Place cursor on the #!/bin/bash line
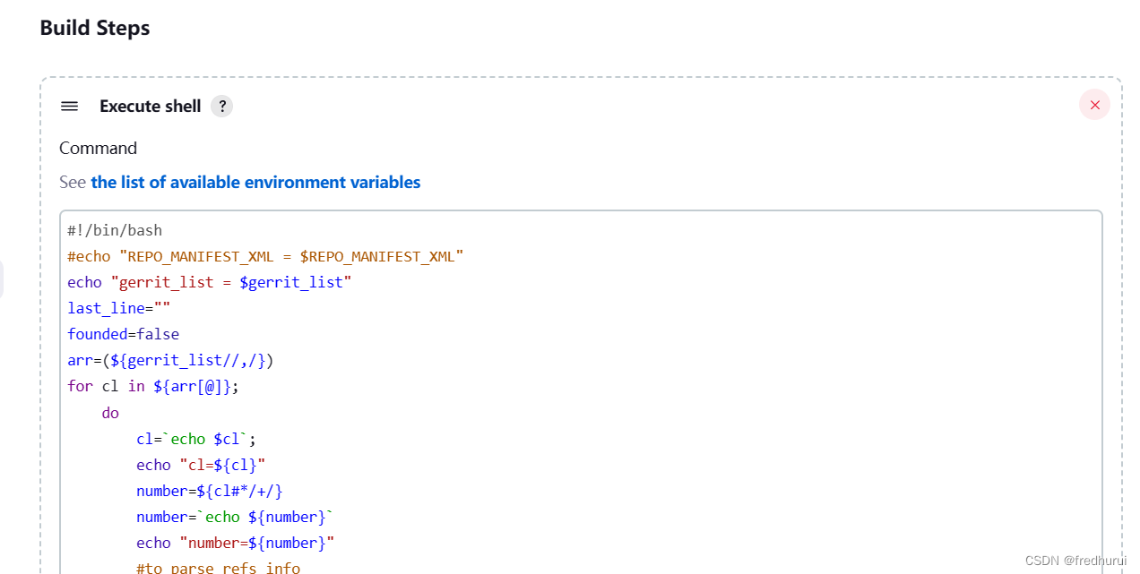Image resolution: width=1140 pixels, height=574 pixels. 116,230
